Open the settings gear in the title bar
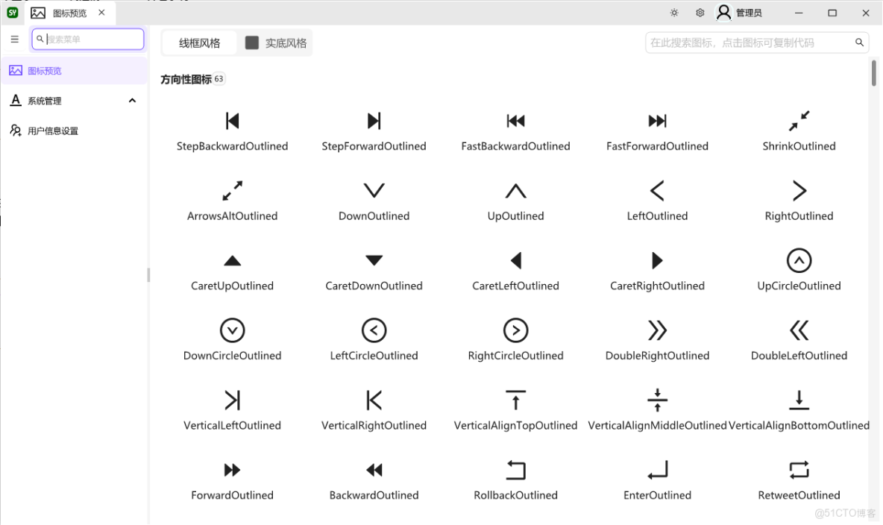This screenshot has height=525, width=883. pyautogui.click(x=699, y=12)
